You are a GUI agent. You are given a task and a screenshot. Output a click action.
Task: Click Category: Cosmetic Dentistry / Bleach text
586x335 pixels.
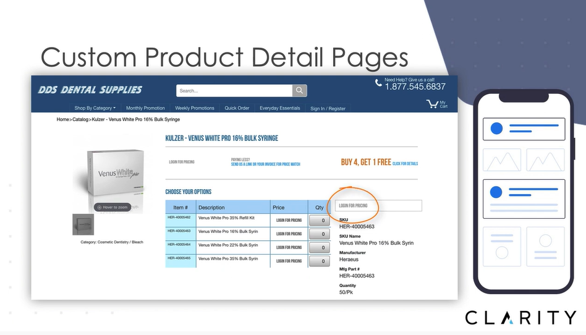click(x=112, y=242)
